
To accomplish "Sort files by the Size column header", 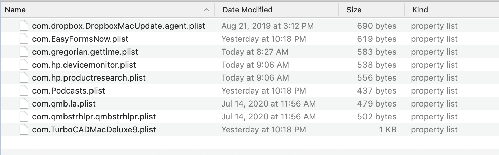I will (354, 10).
